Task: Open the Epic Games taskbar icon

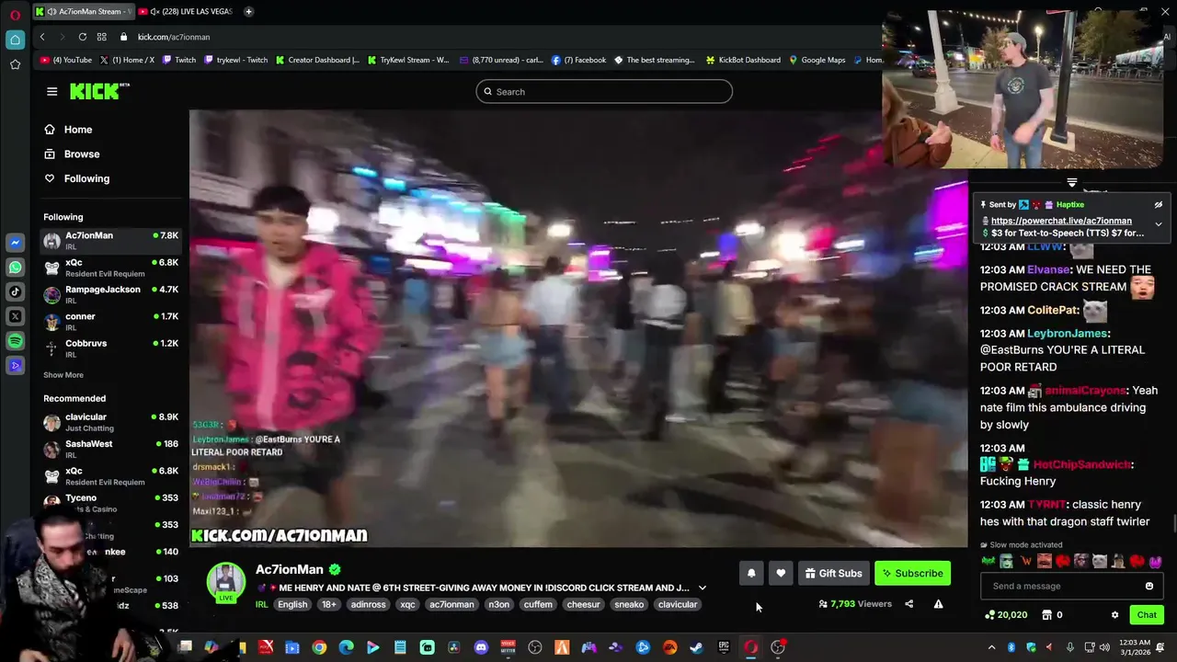Action: point(724,647)
